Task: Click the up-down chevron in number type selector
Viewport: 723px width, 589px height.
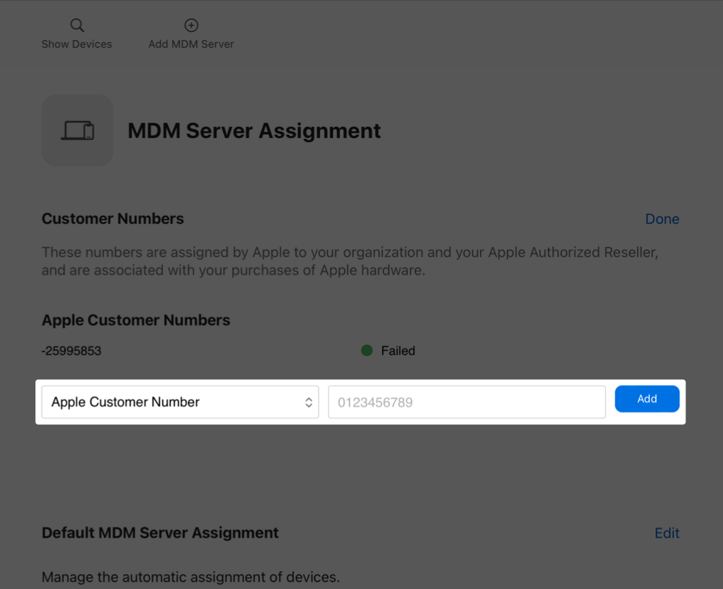Action: click(x=308, y=402)
